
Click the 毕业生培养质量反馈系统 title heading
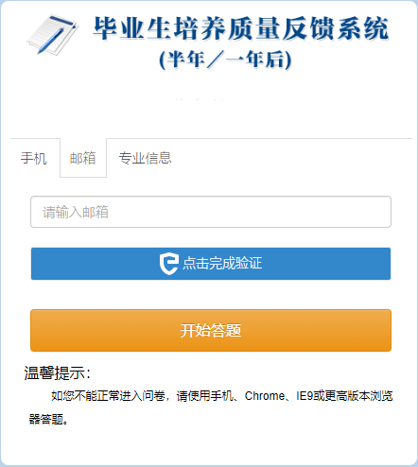(241, 28)
